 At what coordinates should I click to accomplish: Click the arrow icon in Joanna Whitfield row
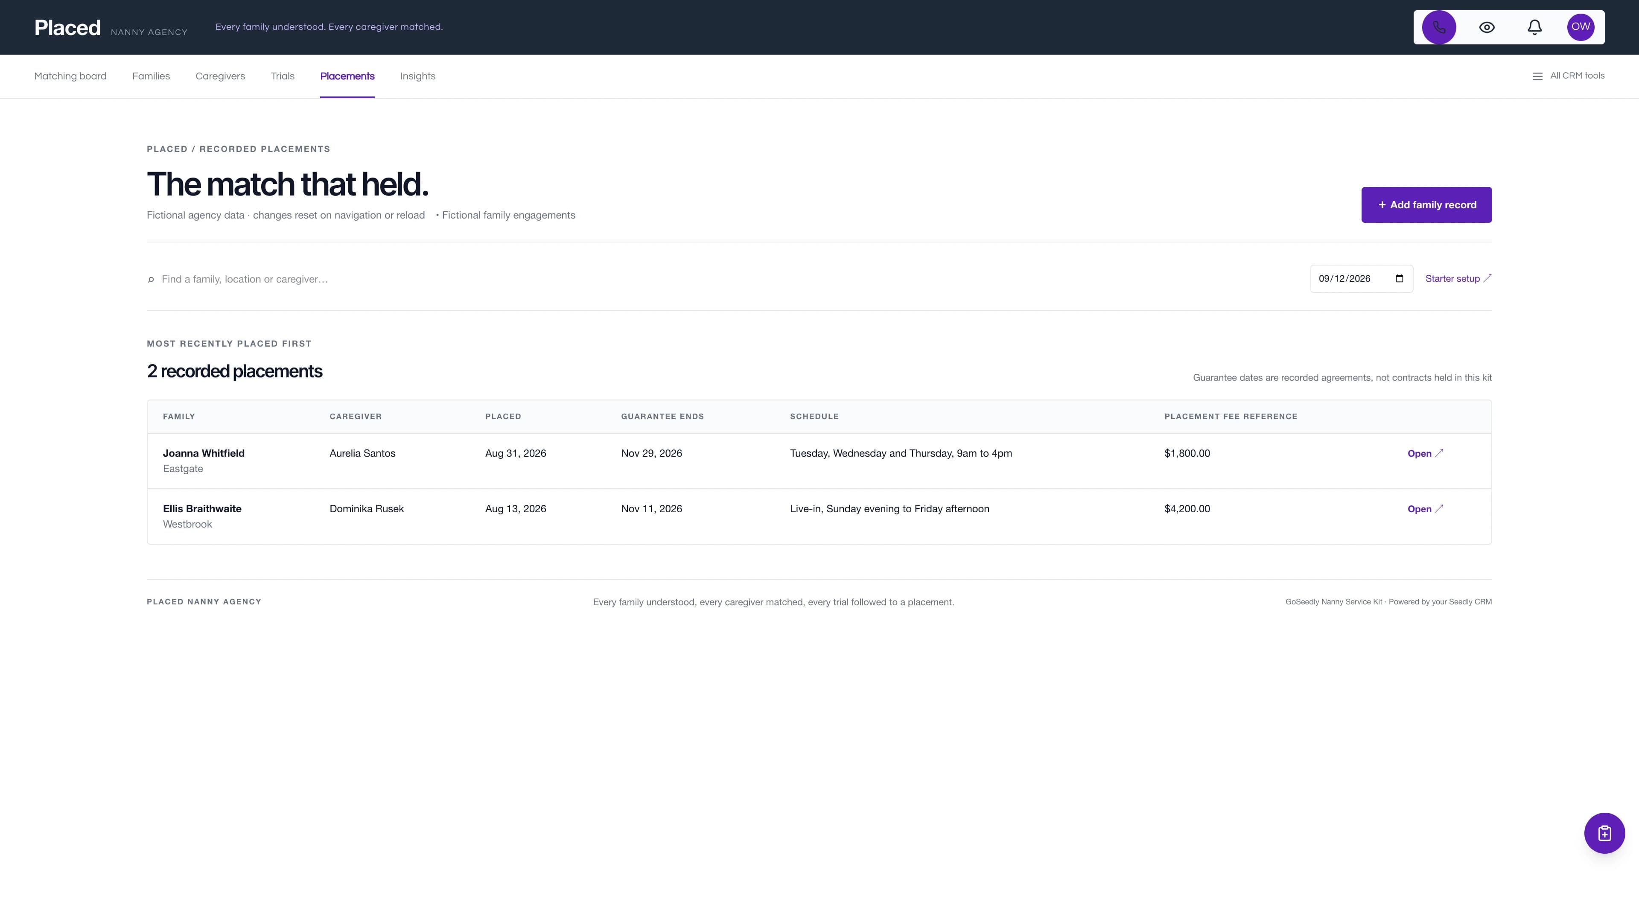point(1438,453)
